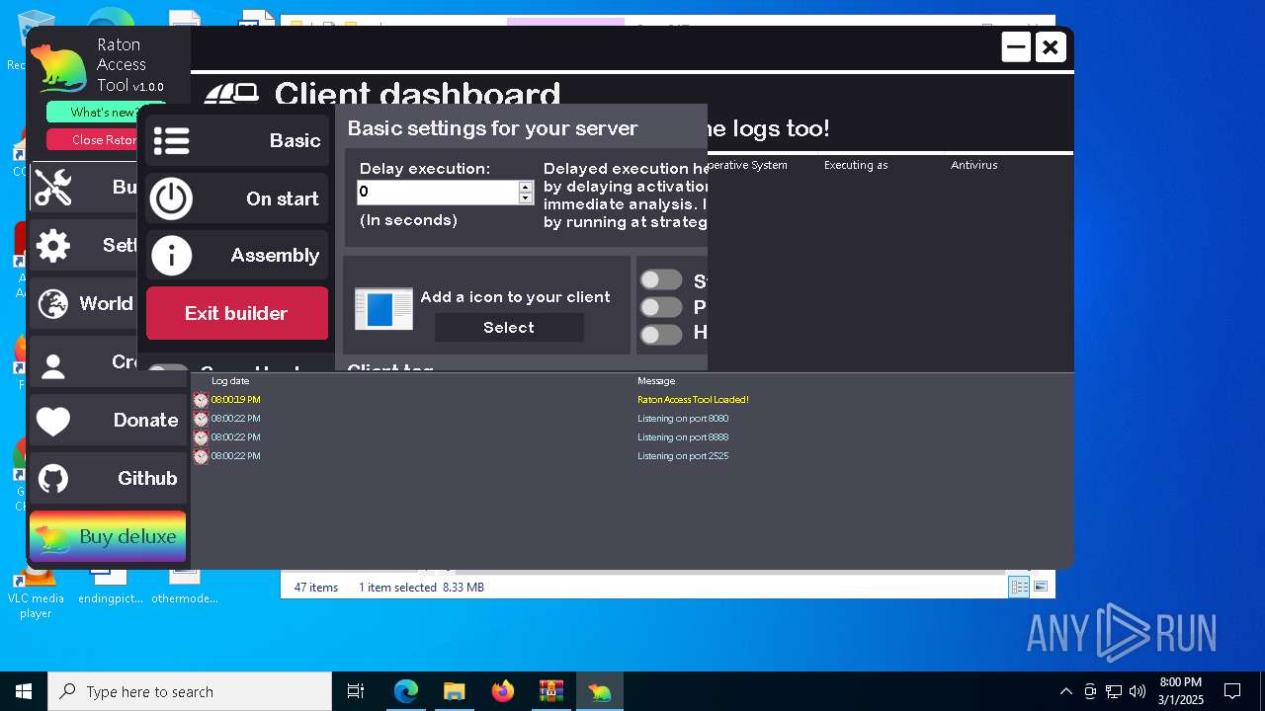Open the Credits person icon
This screenshot has width=1265, height=711.
[53, 366]
